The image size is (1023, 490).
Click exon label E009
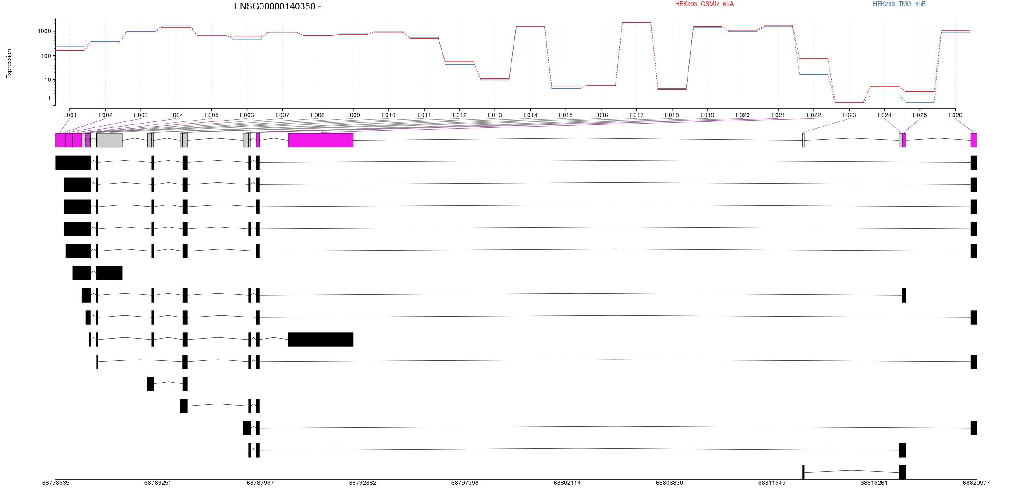[x=353, y=115]
